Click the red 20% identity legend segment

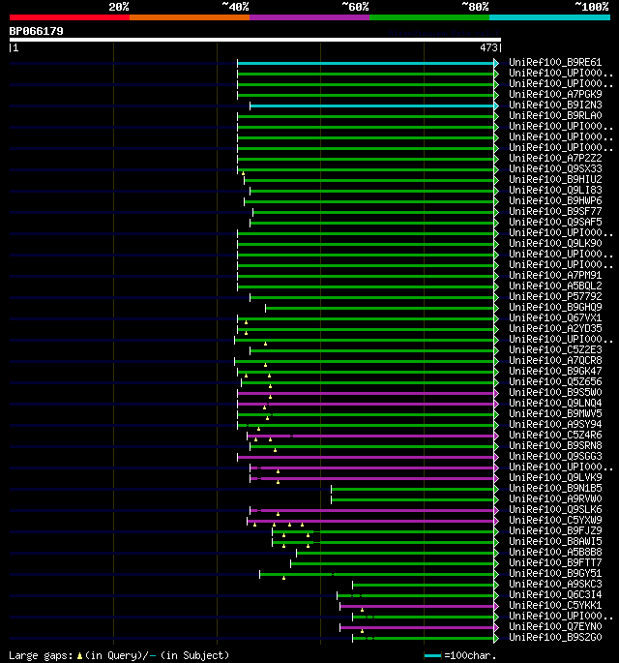(70, 17)
